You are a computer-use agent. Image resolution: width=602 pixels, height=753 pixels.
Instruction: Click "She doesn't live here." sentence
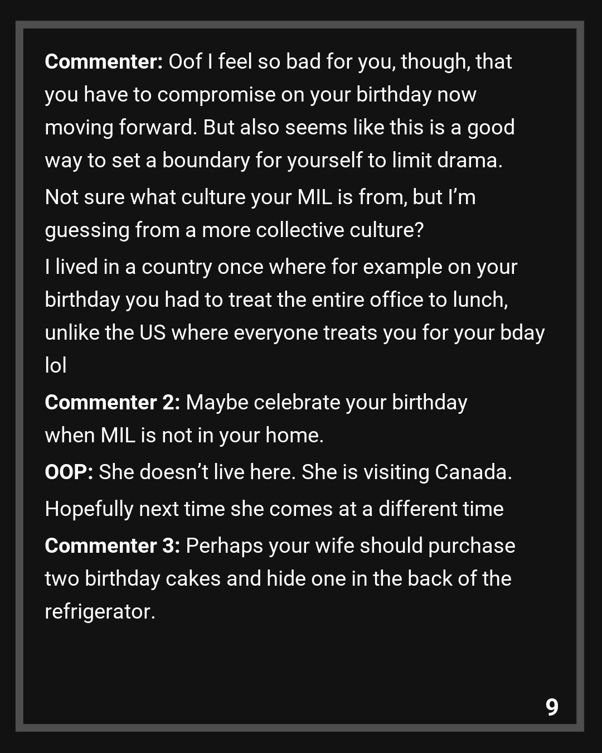point(197,472)
